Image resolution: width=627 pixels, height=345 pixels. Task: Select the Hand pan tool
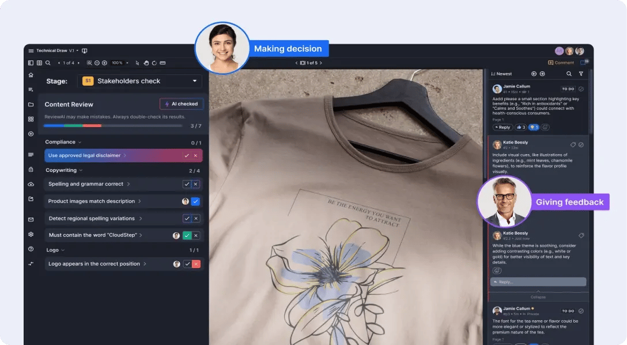tap(146, 62)
